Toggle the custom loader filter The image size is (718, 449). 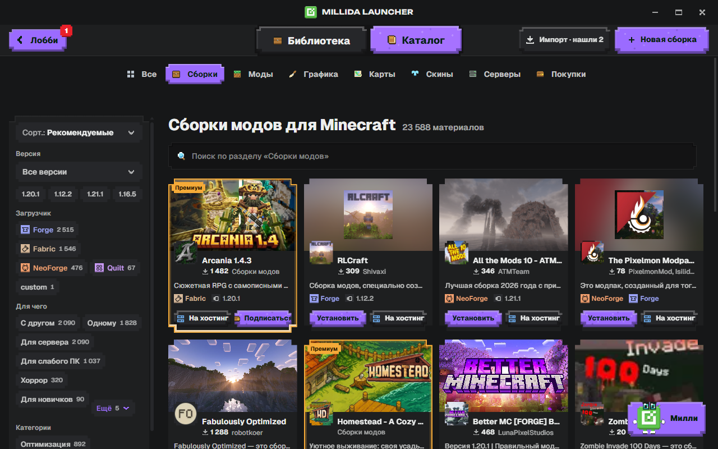click(38, 287)
